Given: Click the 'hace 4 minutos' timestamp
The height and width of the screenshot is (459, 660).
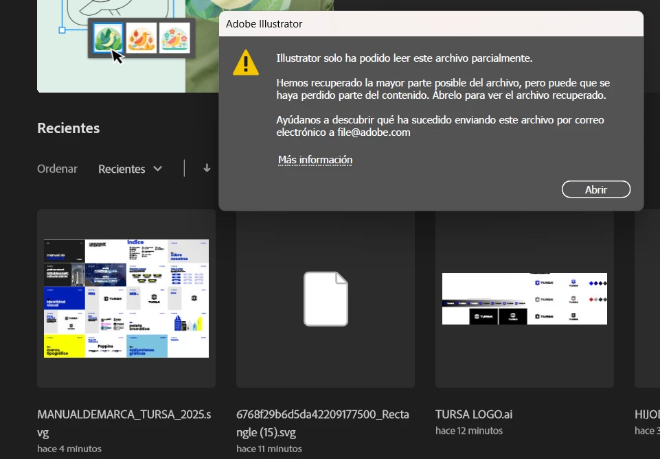Looking at the screenshot, I should pos(69,449).
